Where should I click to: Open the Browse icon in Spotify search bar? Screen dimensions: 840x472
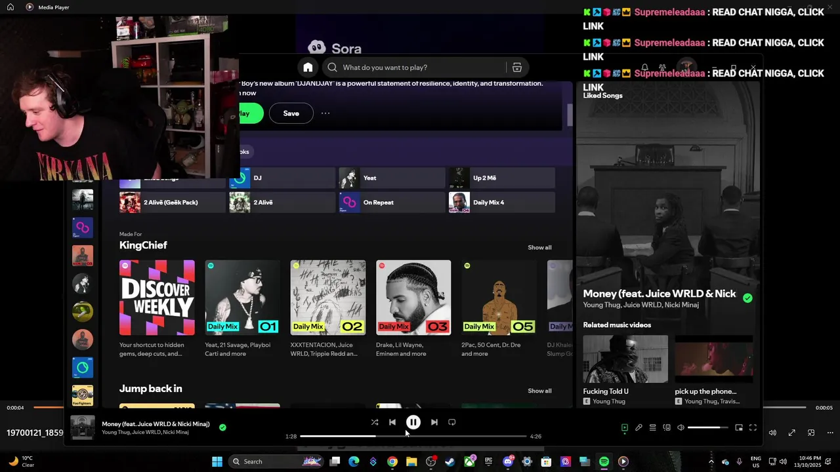pos(517,68)
